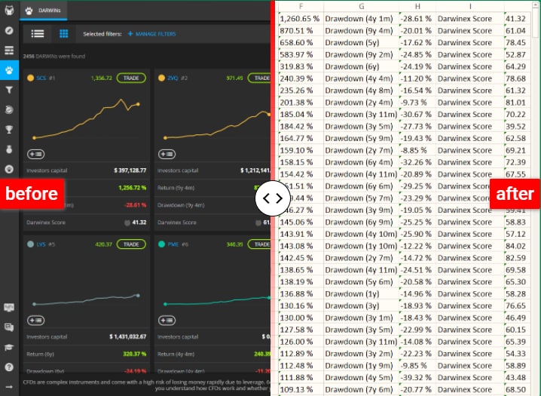
Task: Select the highlighted paw DARWINs sidebar icon
Action: 9,70
